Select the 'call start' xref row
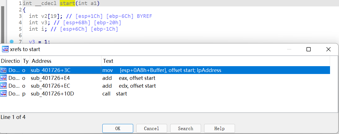This screenshot has width=339, height=134. [165, 94]
